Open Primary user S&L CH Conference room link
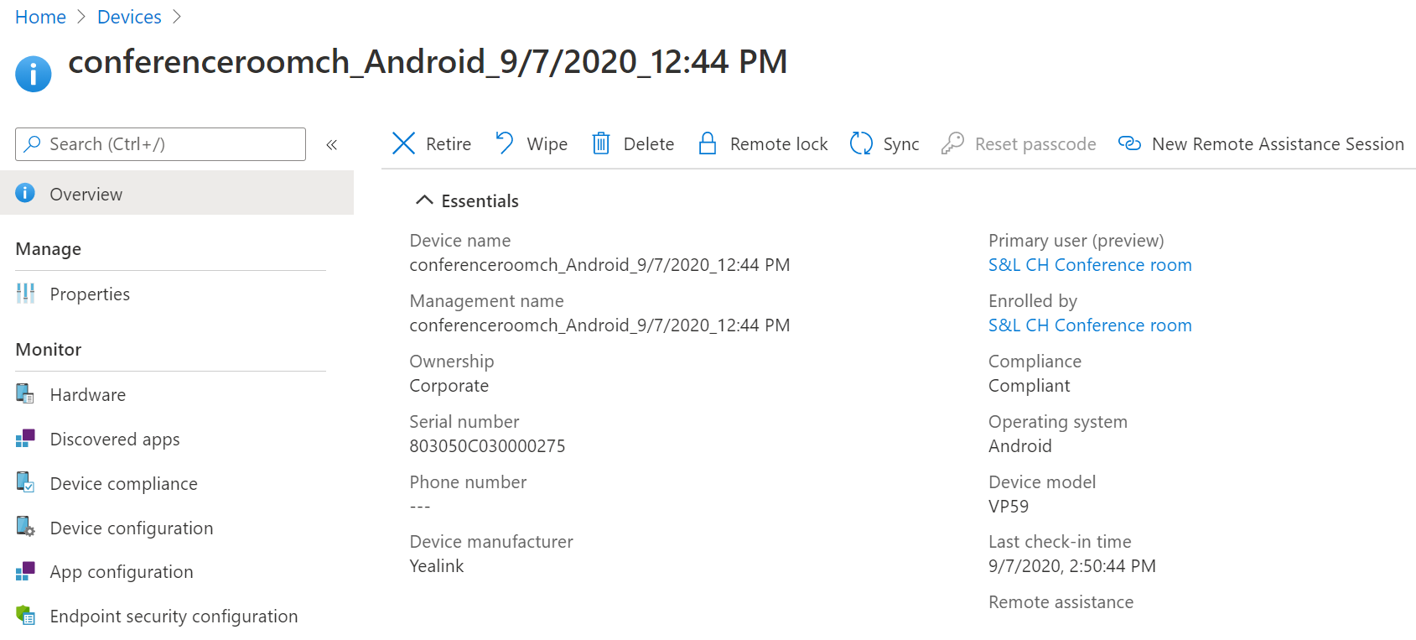This screenshot has width=1416, height=640. (1089, 265)
